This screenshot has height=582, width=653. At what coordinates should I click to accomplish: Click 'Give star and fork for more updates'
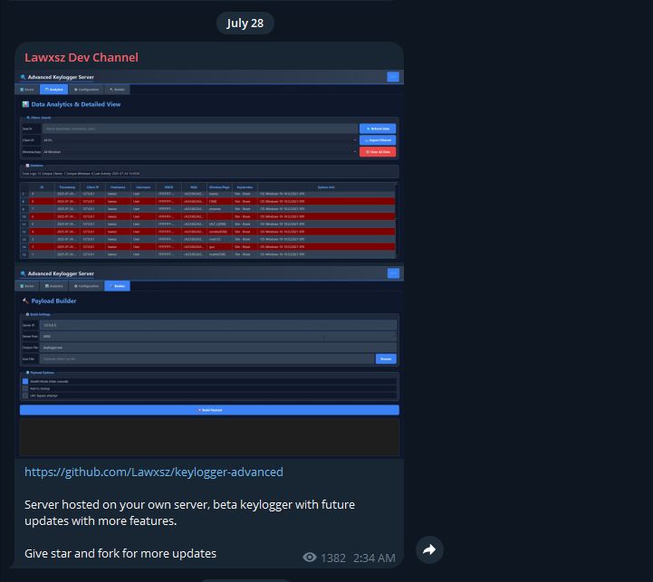pyautogui.click(x=120, y=553)
